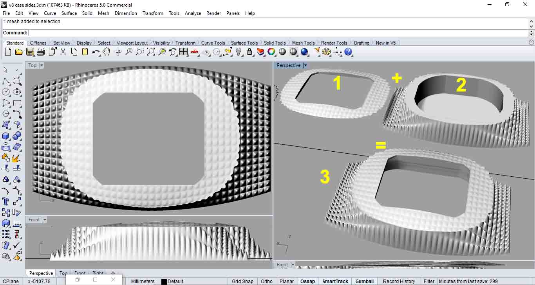Click the CPlane coordinate toggle in status bar

click(11, 281)
